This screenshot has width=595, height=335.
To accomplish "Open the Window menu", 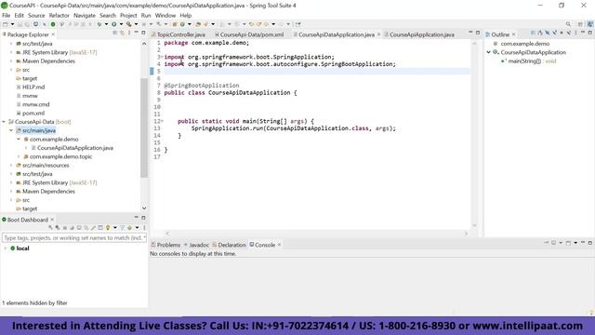I will 165,15.
